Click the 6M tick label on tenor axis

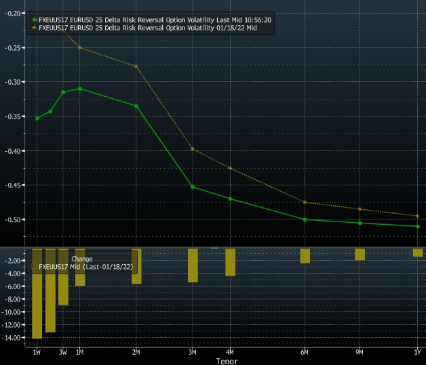coord(305,353)
